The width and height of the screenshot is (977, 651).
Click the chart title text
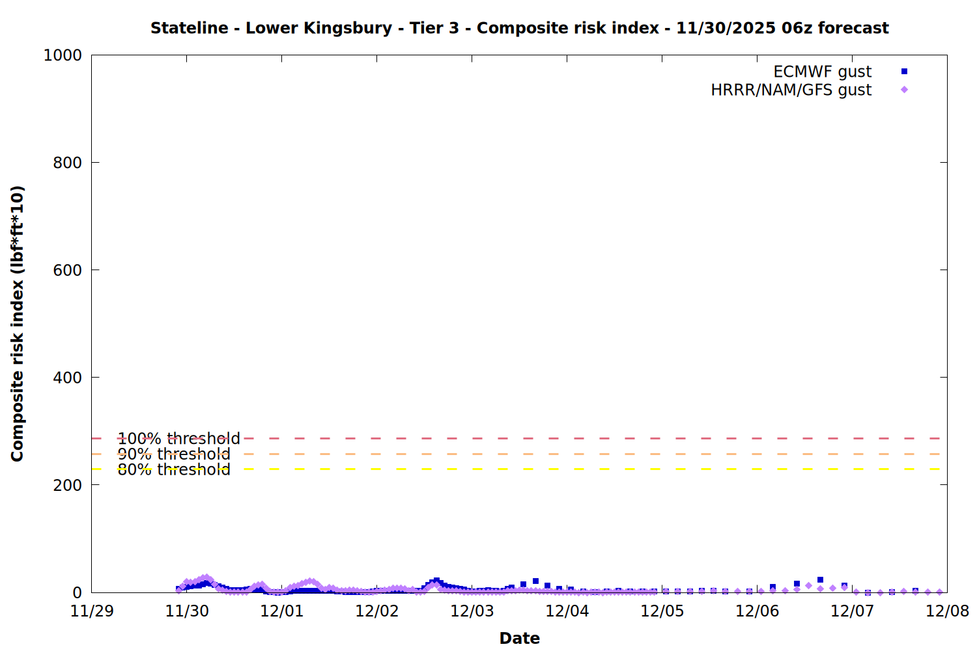(x=519, y=28)
